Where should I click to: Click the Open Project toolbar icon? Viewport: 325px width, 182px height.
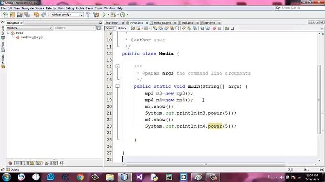[20, 15]
